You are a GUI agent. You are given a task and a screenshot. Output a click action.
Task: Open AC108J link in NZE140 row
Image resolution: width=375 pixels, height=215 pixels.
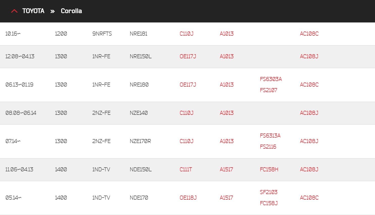click(309, 113)
